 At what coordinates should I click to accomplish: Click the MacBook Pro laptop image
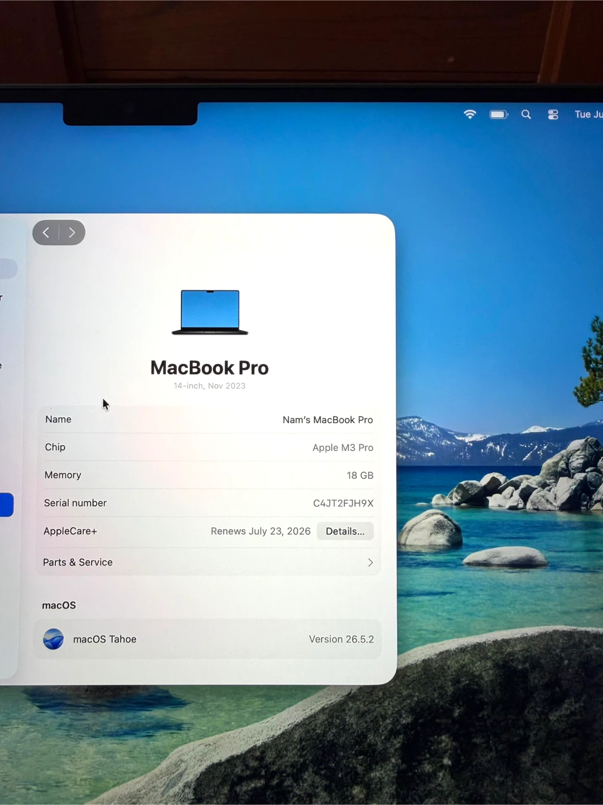(x=210, y=312)
